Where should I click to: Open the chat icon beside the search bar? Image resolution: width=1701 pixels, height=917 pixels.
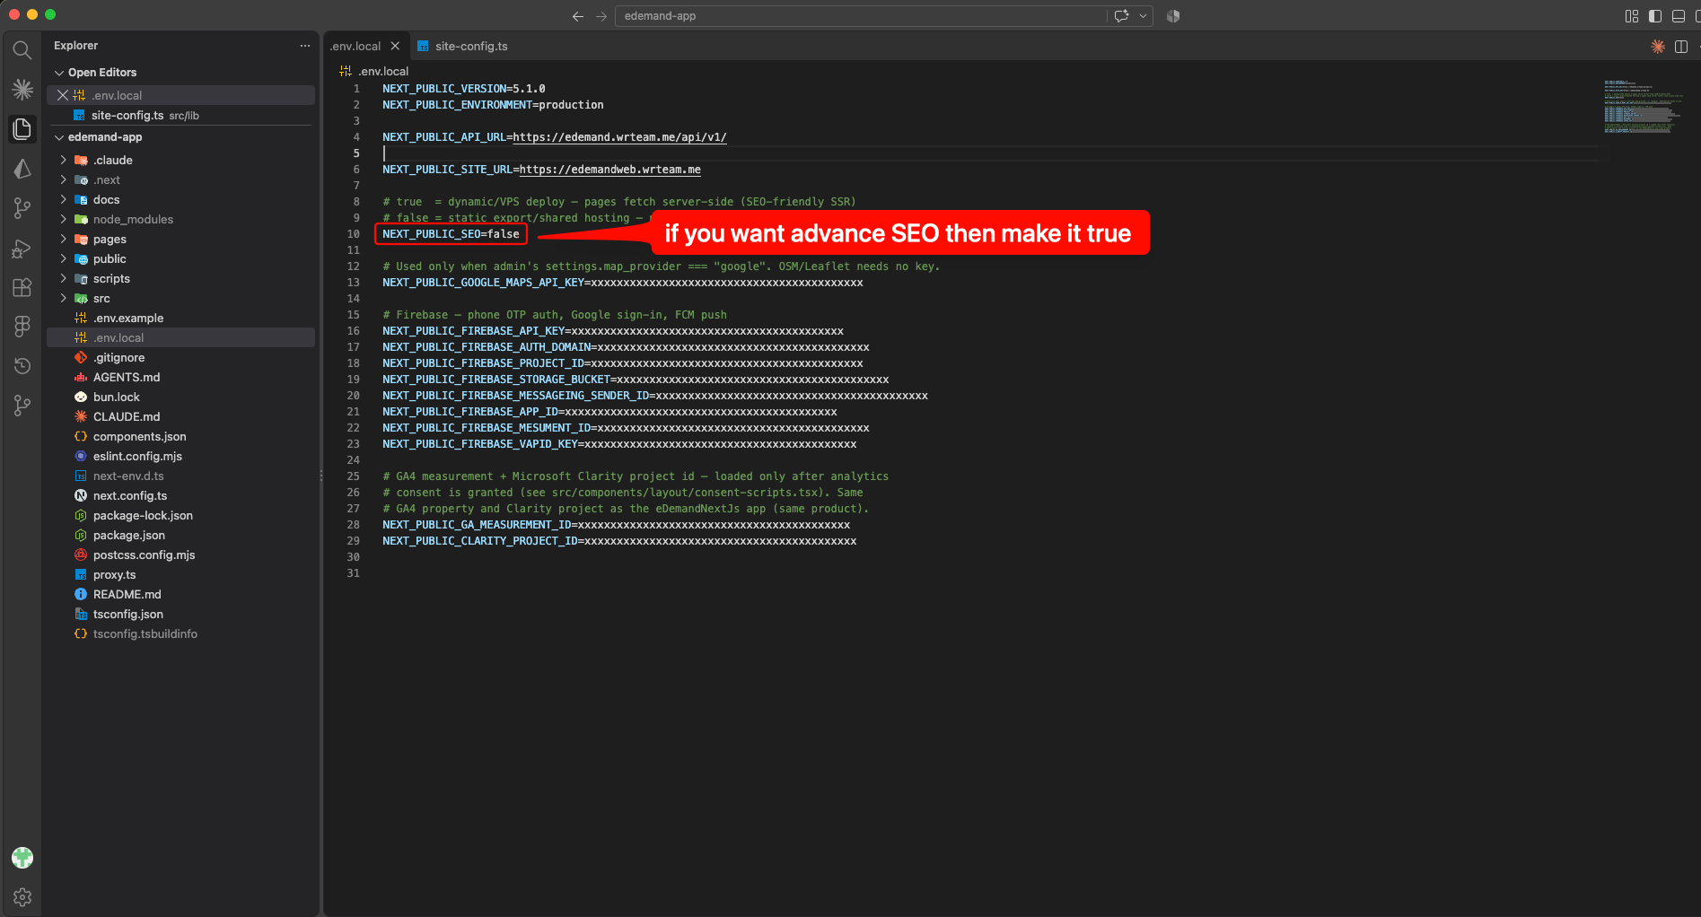pos(1121,16)
